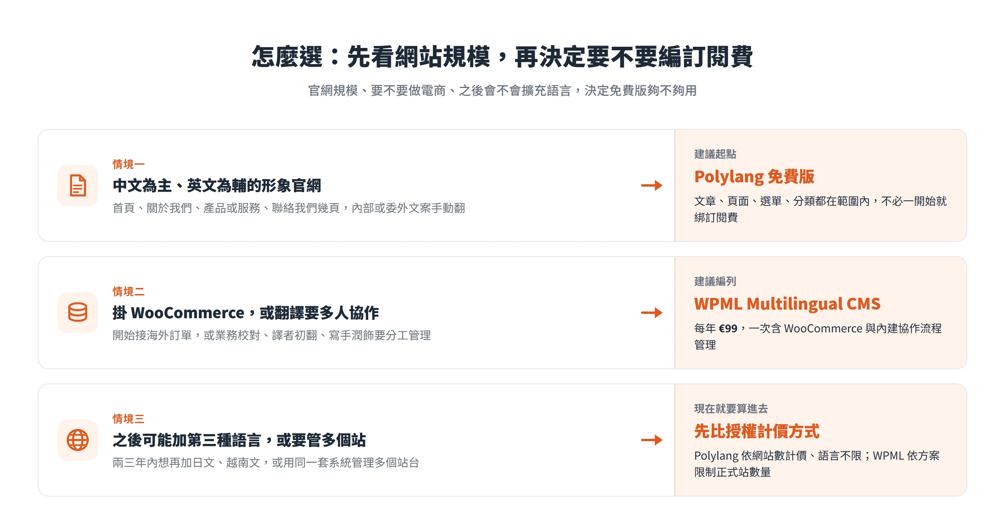The image size is (1005, 506).
Task: Click the text Polylang 依網站數計價
Action: (817, 464)
